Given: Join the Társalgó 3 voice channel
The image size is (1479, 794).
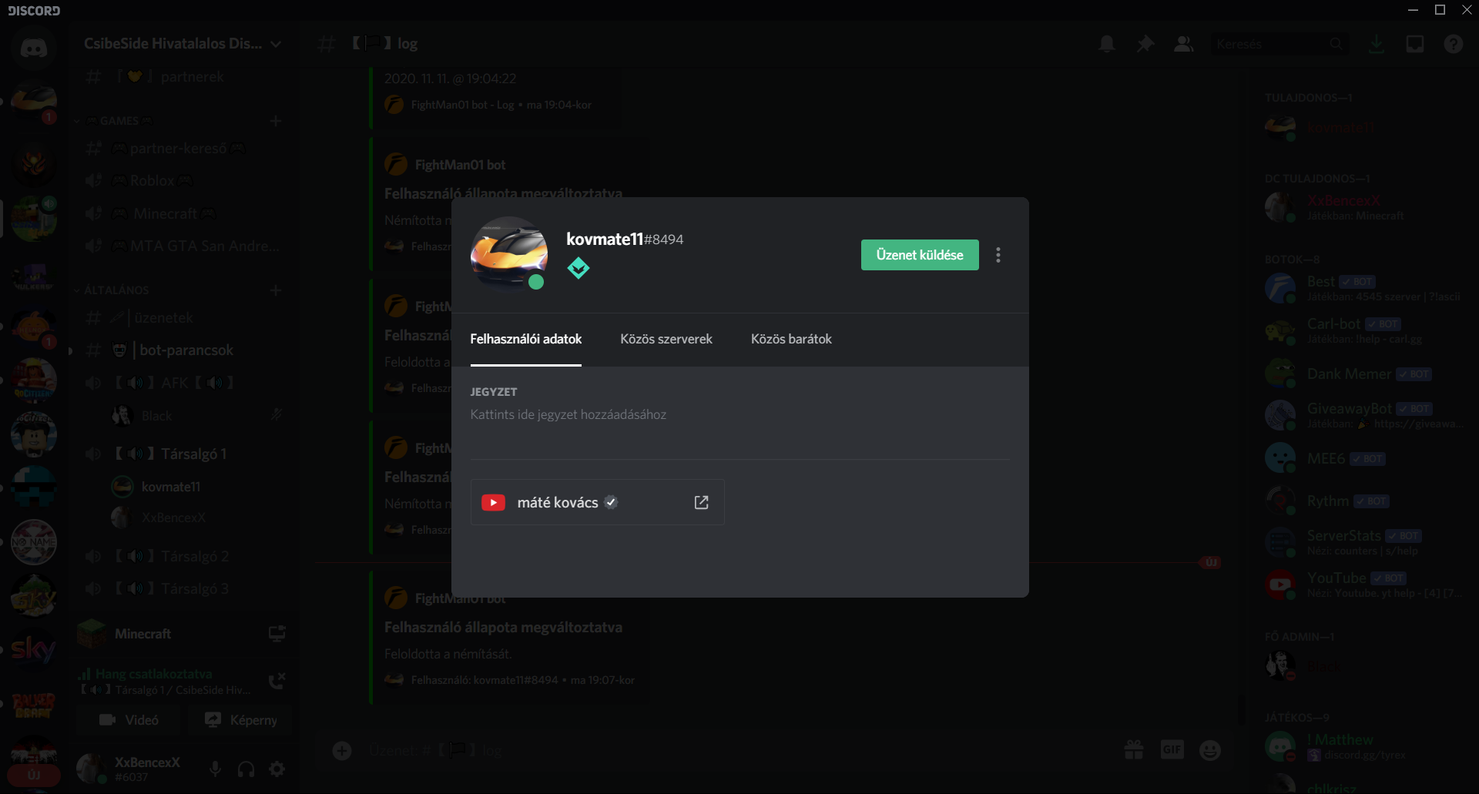Looking at the screenshot, I should point(185,588).
